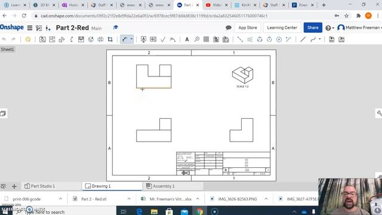Open a new browser tab with the plus
The width and height of the screenshot is (382, 215).
coord(324,5)
